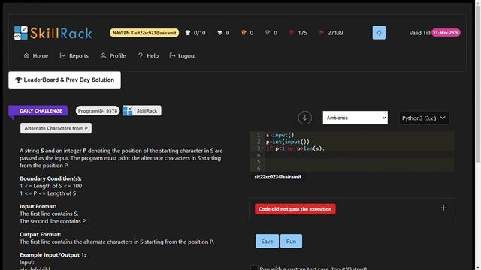The height and width of the screenshot is (270, 481).
Task: Click the Code did not pass the execution label
Action: [x=295, y=209]
